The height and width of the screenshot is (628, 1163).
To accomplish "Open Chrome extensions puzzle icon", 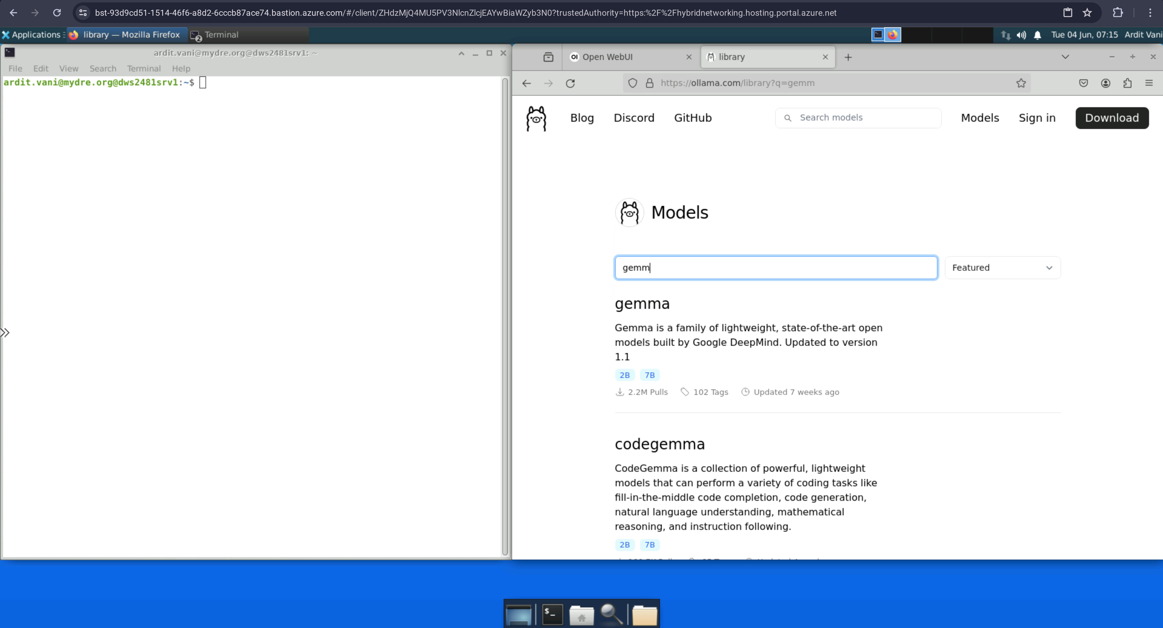I will click(1118, 13).
